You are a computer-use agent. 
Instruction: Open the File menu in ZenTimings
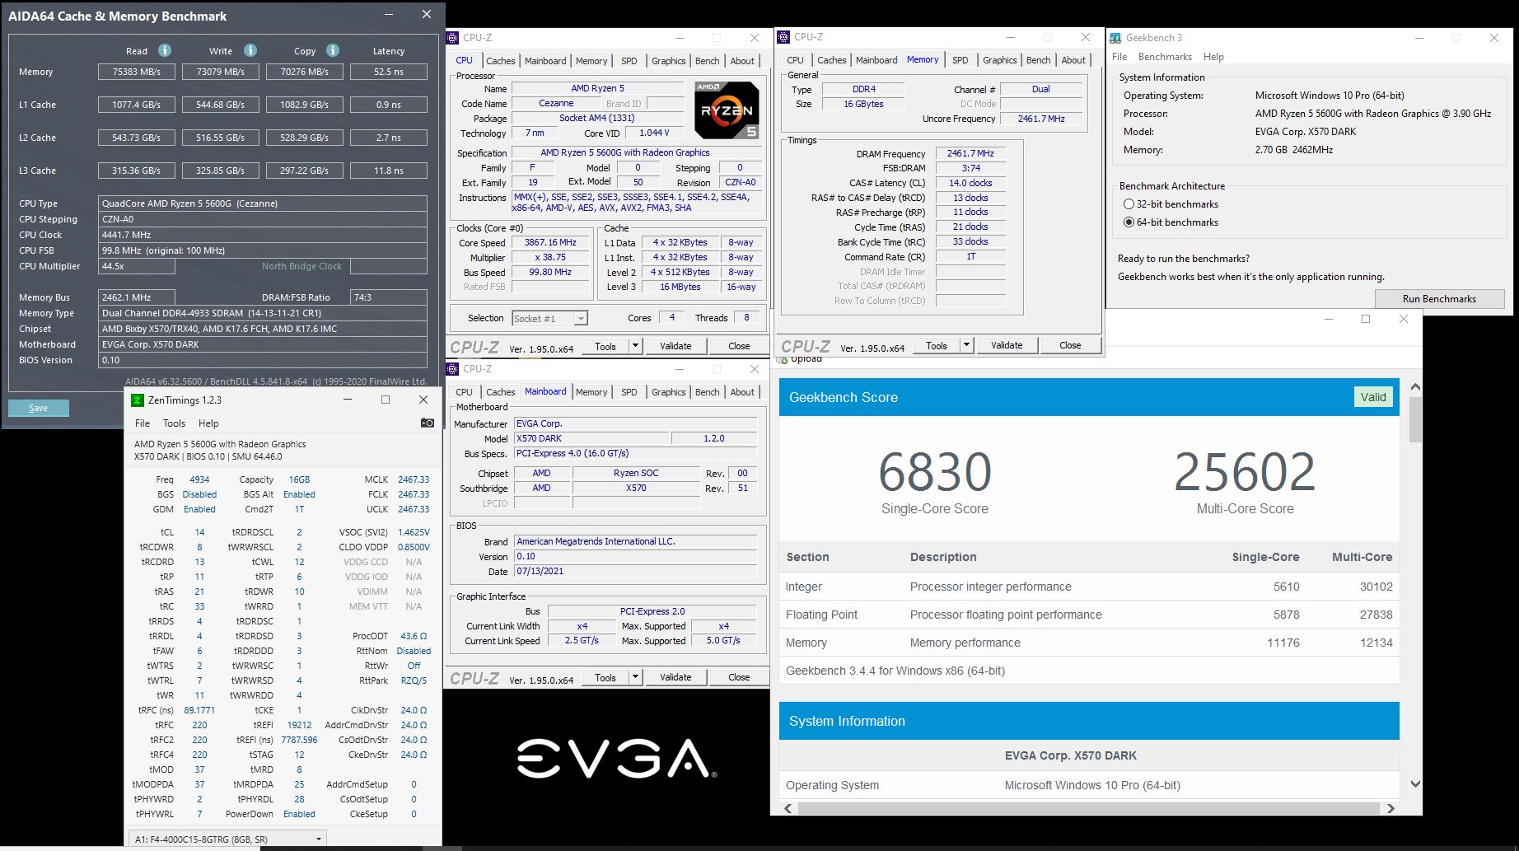[x=143, y=423]
